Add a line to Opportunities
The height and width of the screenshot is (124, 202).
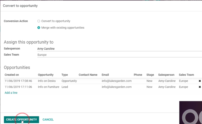(x=11, y=93)
